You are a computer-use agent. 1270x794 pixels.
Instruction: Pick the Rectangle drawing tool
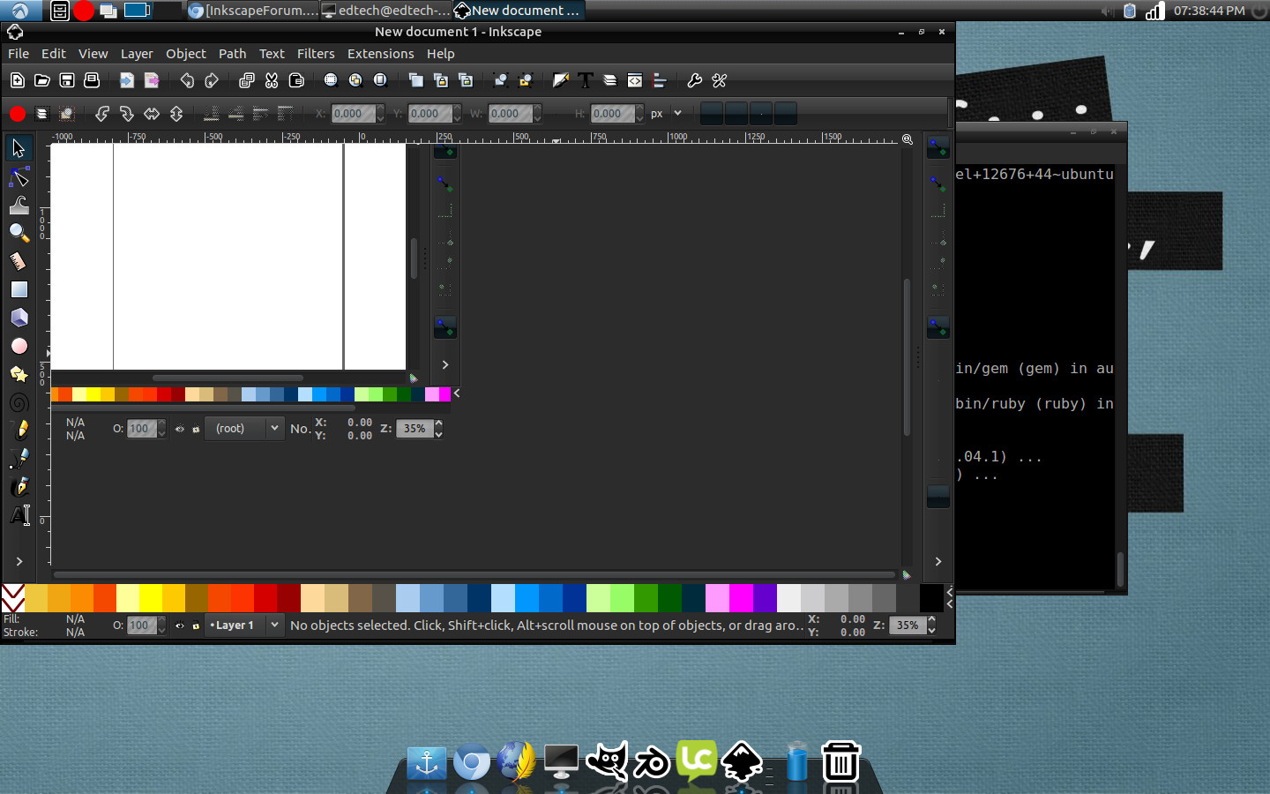click(x=19, y=289)
